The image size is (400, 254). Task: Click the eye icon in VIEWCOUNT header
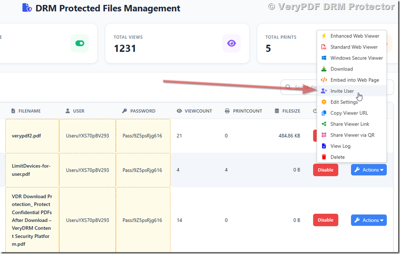click(x=179, y=111)
